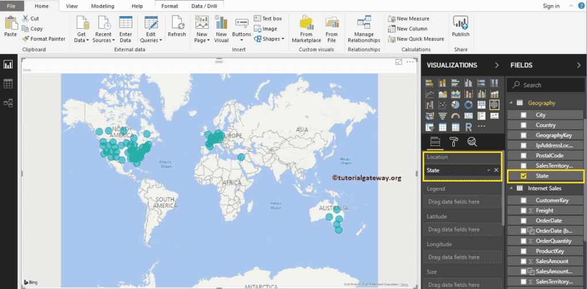
Task: Enable the Country field checkbox
Action: pos(523,125)
